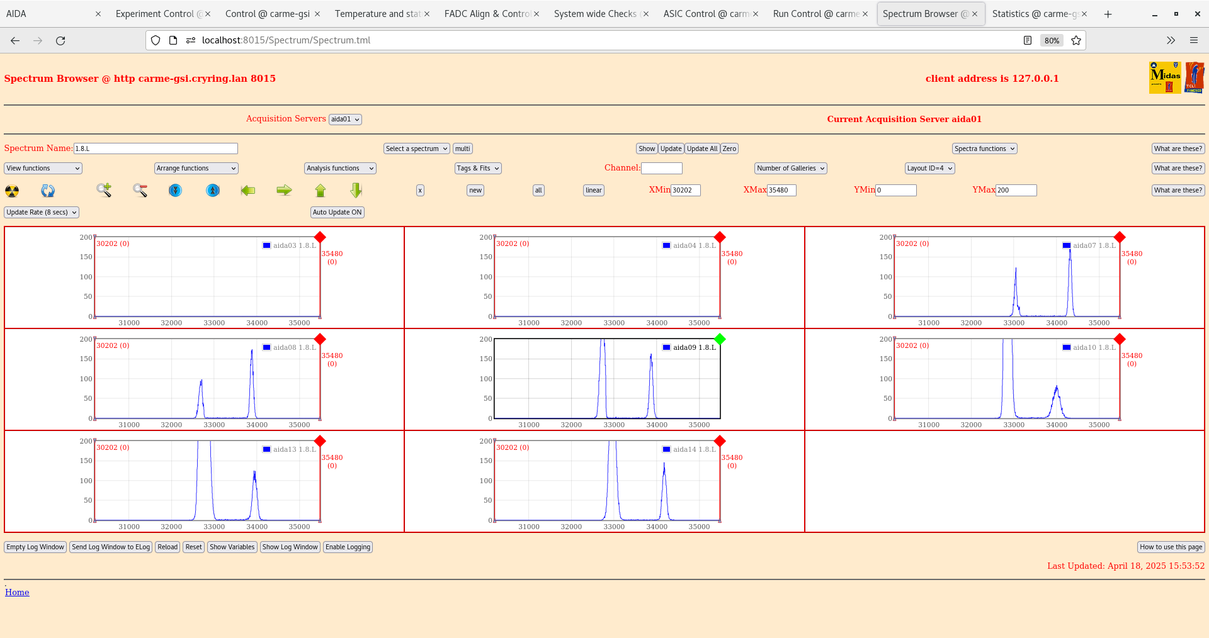The width and height of the screenshot is (1209, 638).
Task: Click the blue refresh arrows icon
Action: 48,191
